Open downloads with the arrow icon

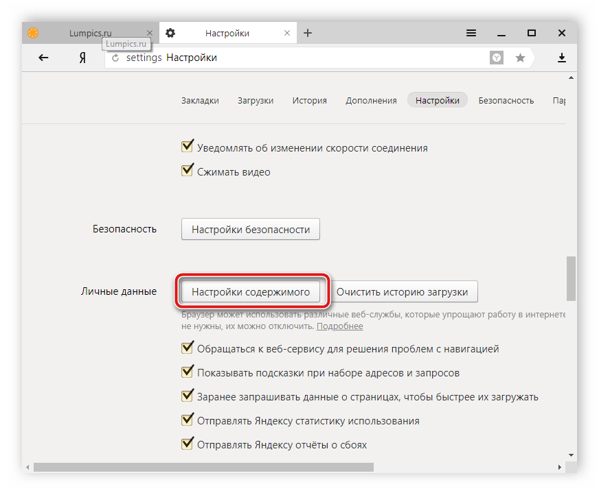[x=562, y=58]
